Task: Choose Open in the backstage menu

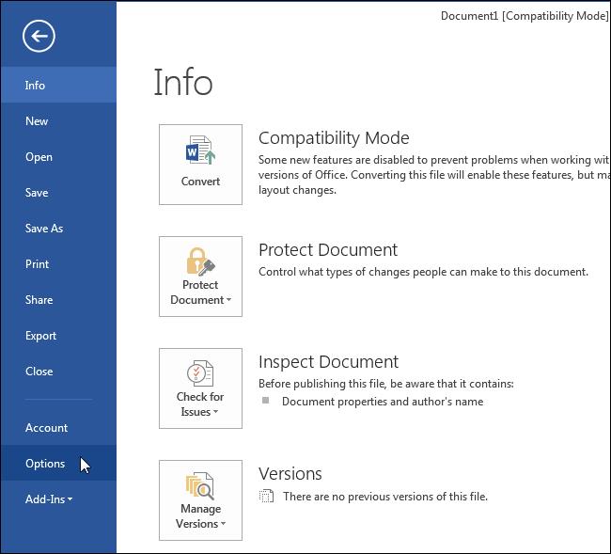Action: [58, 157]
